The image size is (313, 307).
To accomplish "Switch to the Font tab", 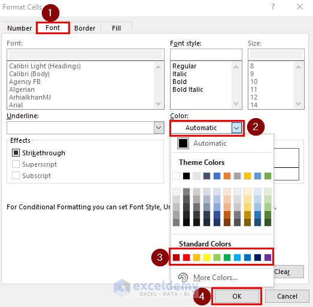I will (x=53, y=28).
